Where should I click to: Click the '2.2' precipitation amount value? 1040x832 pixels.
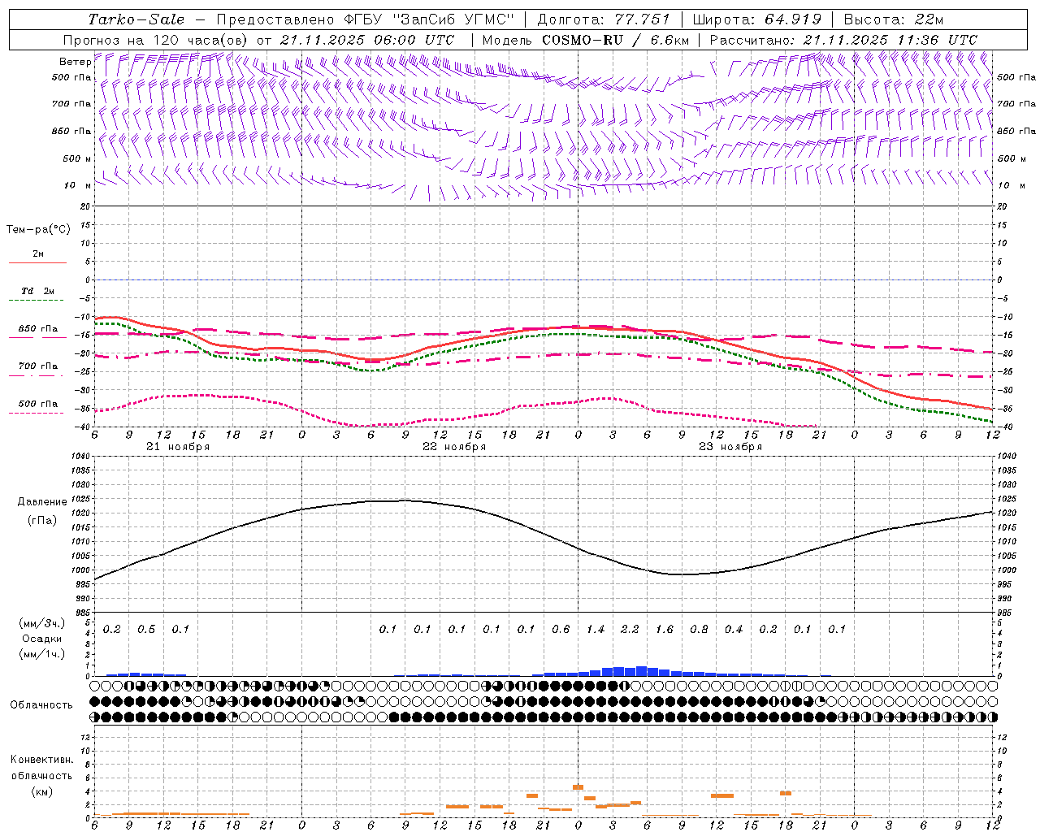coord(630,629)
